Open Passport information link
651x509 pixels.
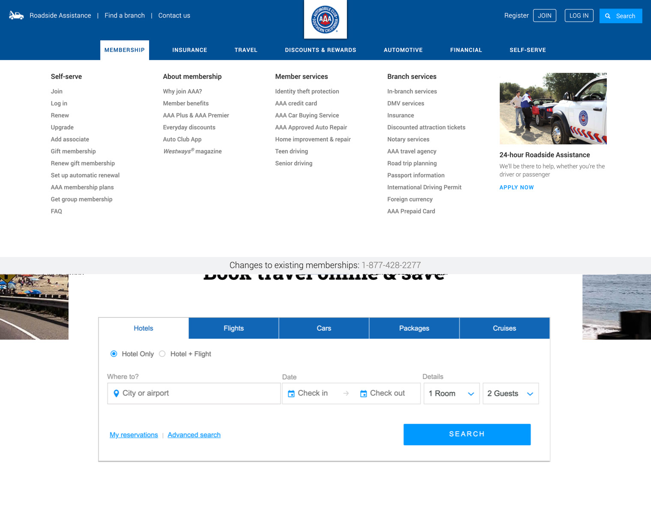point(416,175)
